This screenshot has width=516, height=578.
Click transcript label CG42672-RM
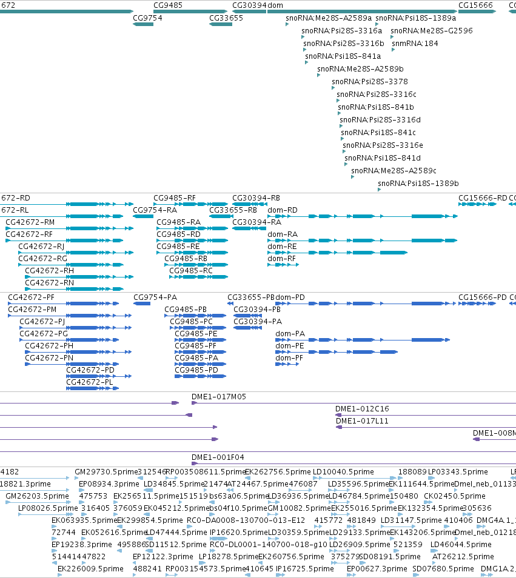pyautogui.click(x=30, y=222)
